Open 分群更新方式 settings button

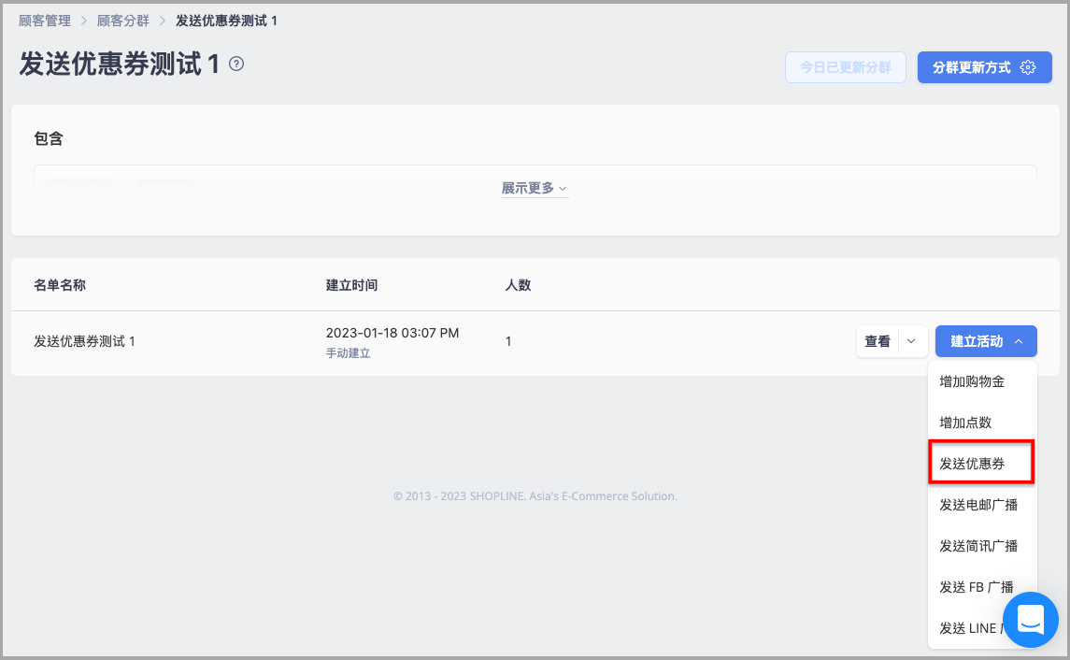click(984, 67)
